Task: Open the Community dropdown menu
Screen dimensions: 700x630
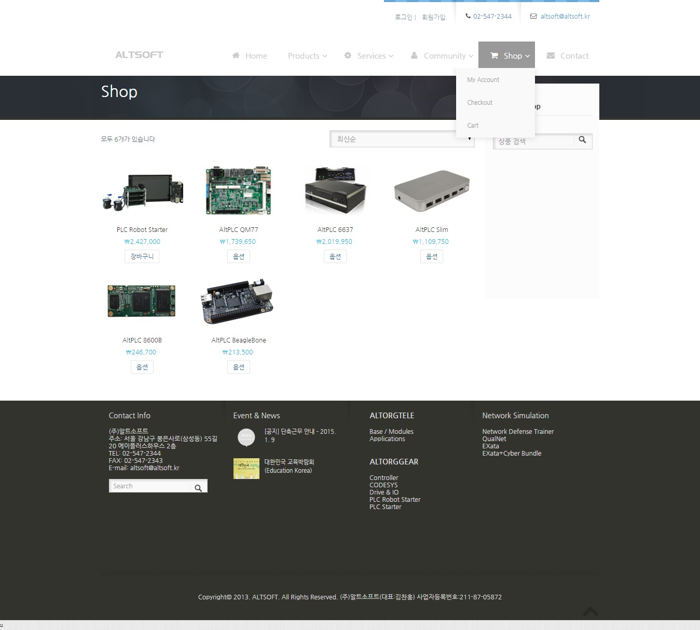Action: pyautogui.click(x=442, y=56)
